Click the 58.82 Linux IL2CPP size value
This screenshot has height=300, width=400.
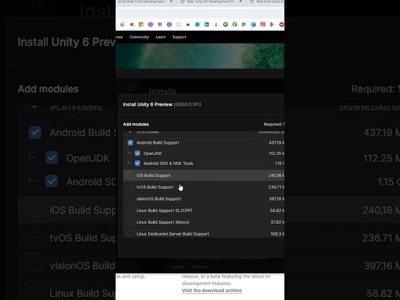277,211
